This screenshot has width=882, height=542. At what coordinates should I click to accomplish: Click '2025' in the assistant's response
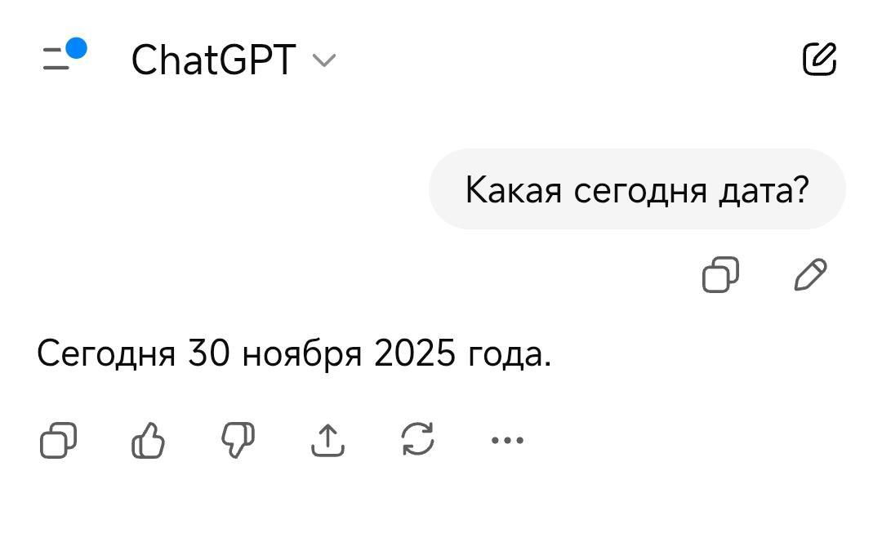tap(414, 354)
